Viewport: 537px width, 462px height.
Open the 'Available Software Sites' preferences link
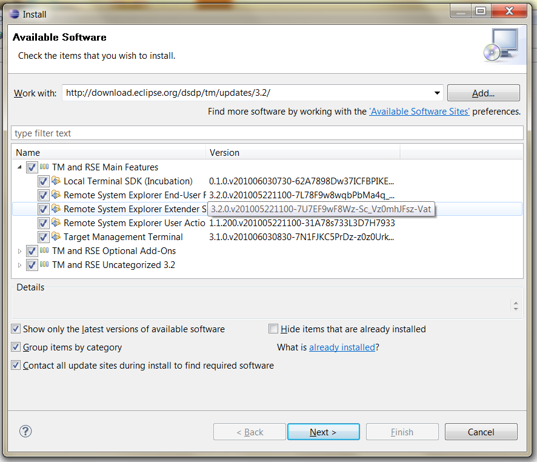pos(419,112)
